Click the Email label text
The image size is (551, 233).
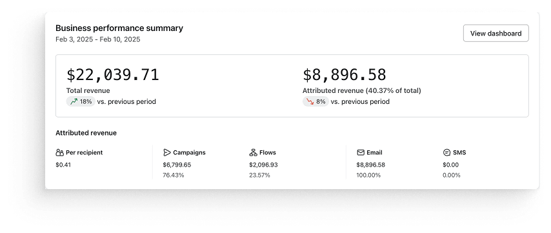point(374,152)
